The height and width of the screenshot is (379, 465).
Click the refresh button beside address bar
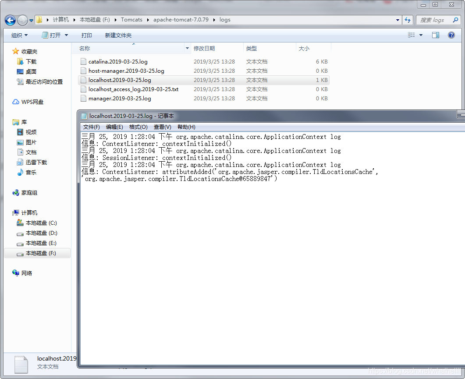click(x=408, y=20)
